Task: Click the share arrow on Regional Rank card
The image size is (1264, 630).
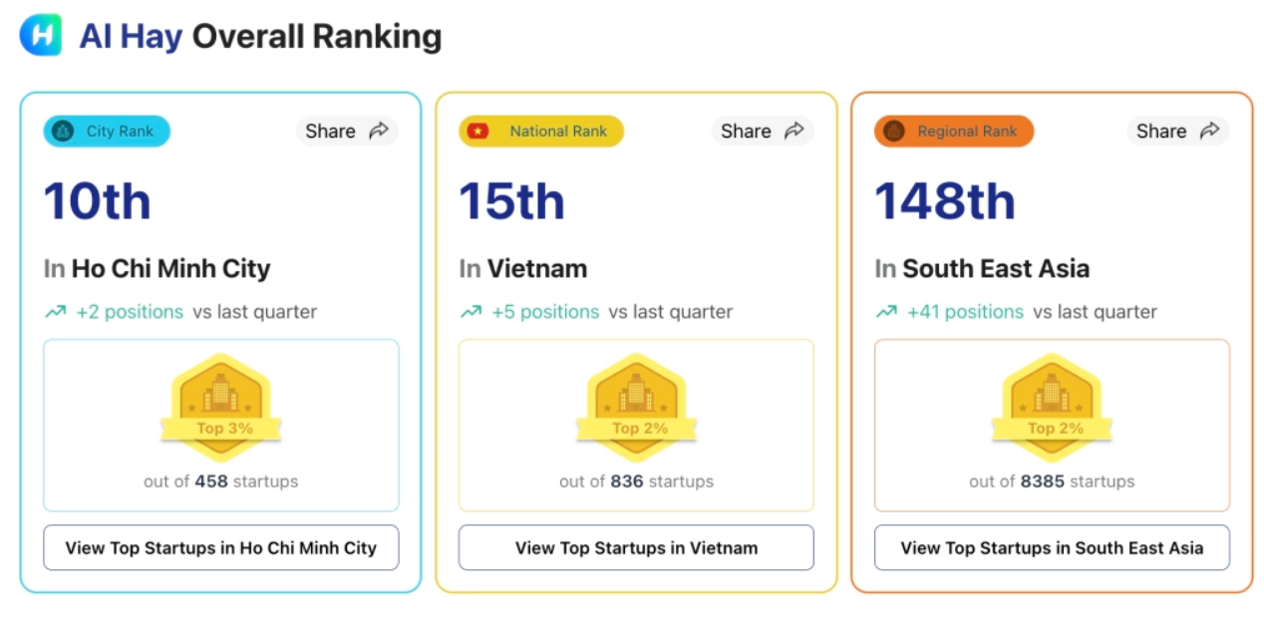Action: pyautogui.click(x=1209, y=131)
